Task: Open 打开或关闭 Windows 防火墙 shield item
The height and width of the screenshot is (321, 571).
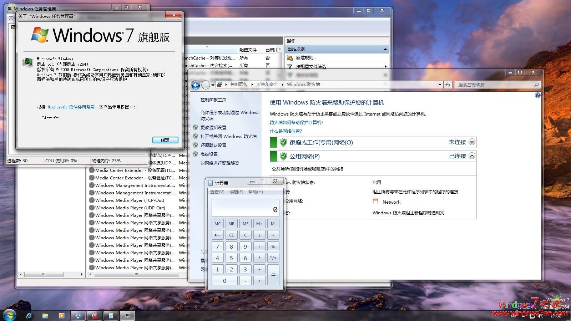Action: [x=228, y=136]
